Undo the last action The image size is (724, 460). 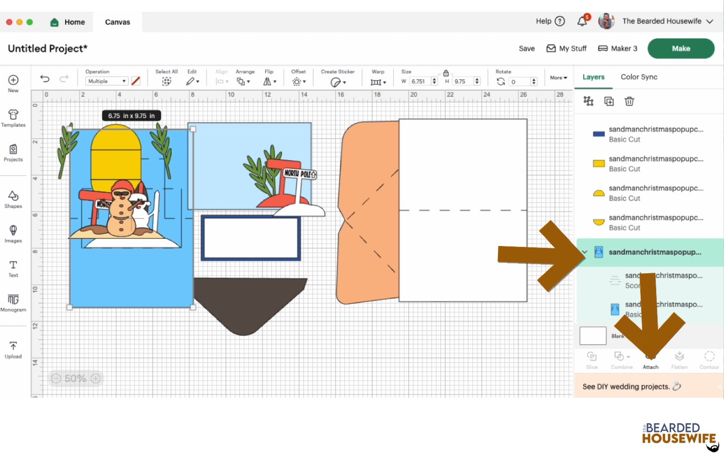[45, 79]
